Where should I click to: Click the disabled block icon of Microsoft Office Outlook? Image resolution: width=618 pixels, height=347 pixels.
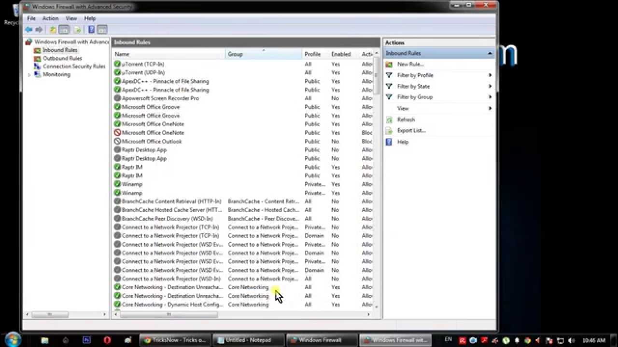click(117, 141)
